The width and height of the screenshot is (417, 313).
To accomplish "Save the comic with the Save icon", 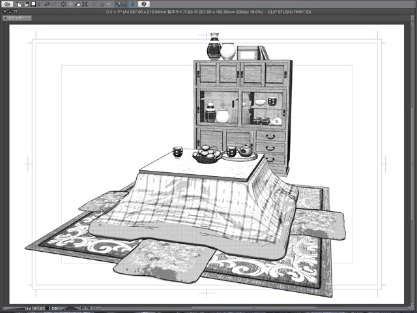I will click(33, 4).
